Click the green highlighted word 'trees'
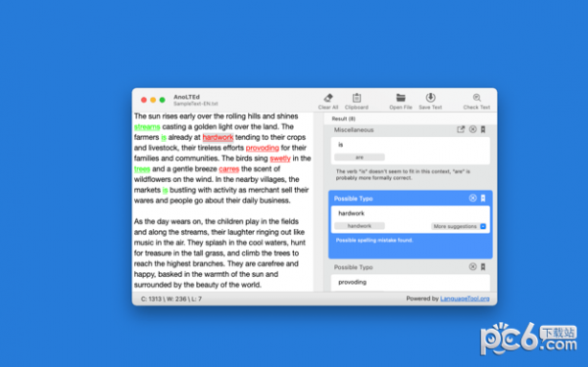588x367 pixels. click(142, 169)
